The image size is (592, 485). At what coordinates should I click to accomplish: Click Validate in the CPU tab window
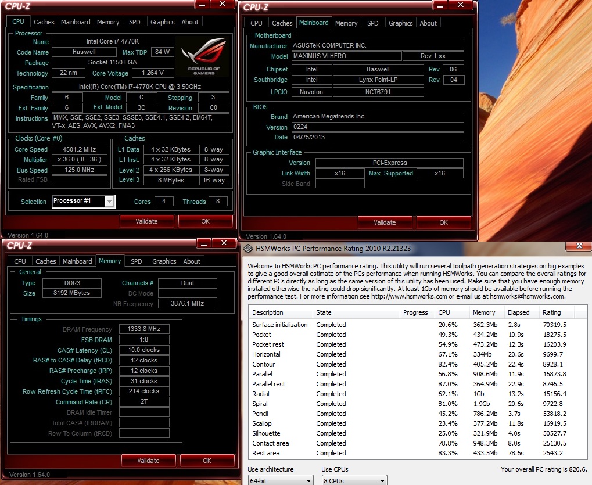click(146, 221)
